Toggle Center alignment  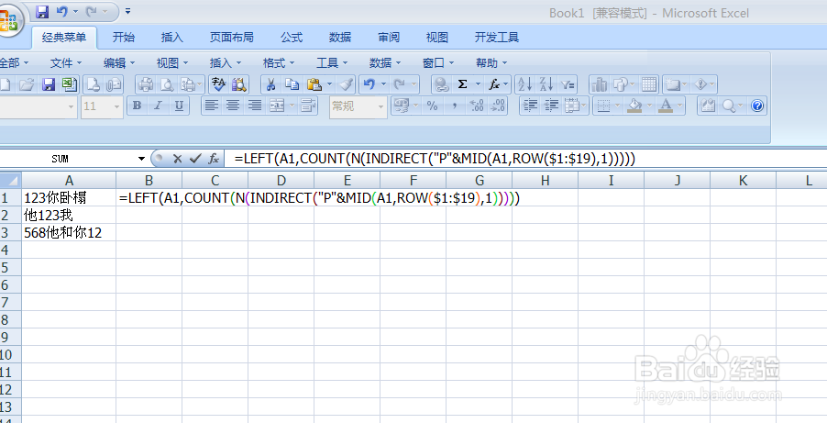pyautogui.click(x=233, y=106)
